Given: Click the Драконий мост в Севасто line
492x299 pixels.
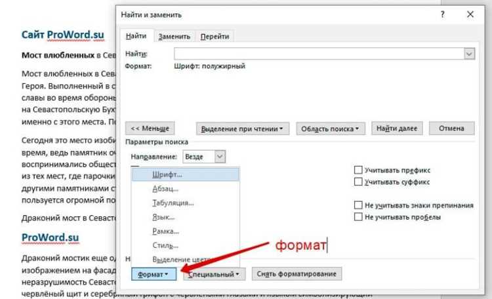Looking at the screenshot, I should pyautogui.click(x=68, y=218).
